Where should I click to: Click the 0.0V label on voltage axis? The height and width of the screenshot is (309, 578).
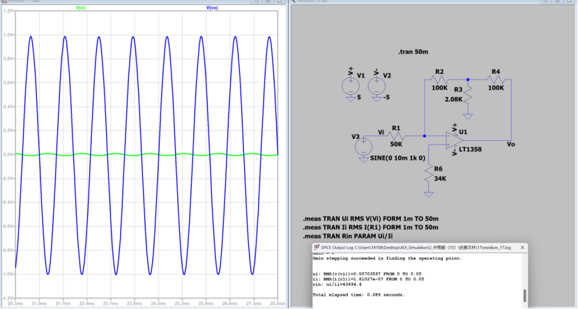pos(8,155)
